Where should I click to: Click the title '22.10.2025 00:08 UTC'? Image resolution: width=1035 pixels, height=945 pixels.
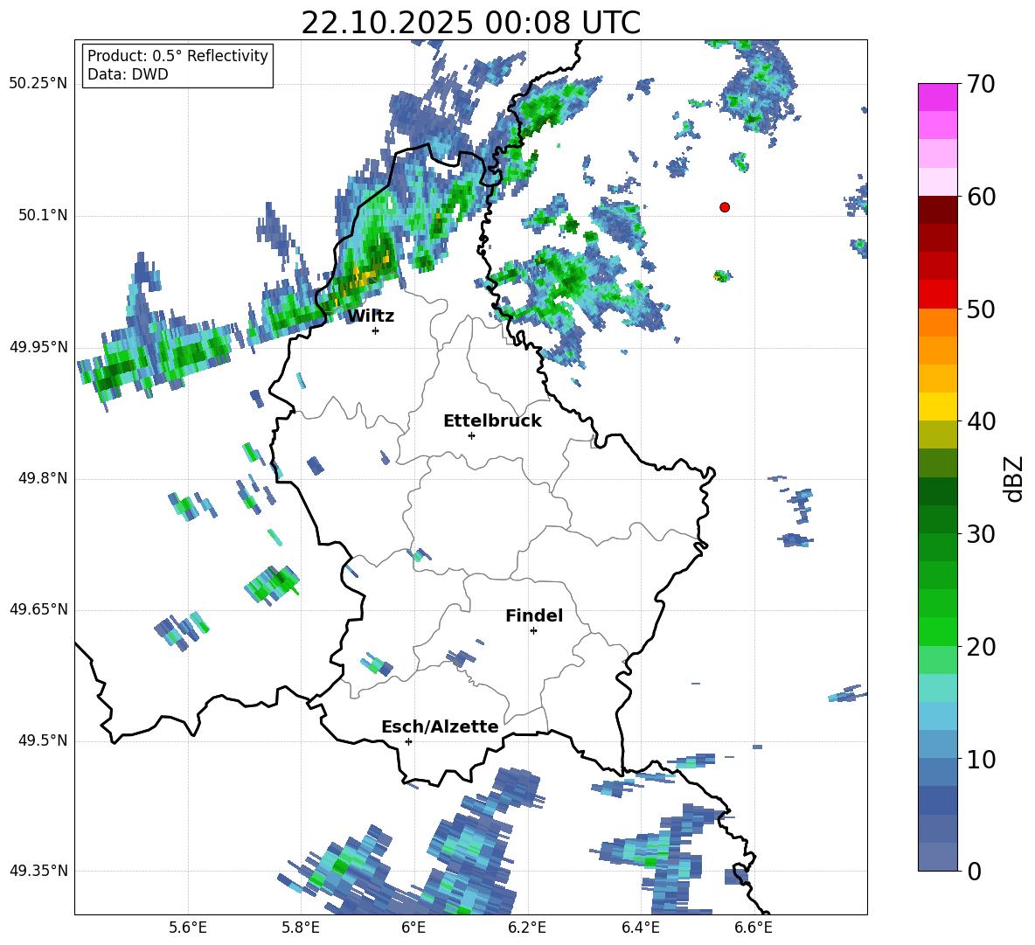pyautogui.click(x=470, y=23)
